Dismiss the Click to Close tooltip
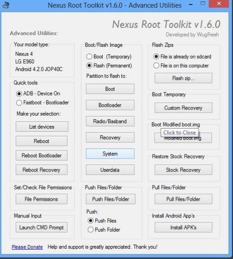 180,133
